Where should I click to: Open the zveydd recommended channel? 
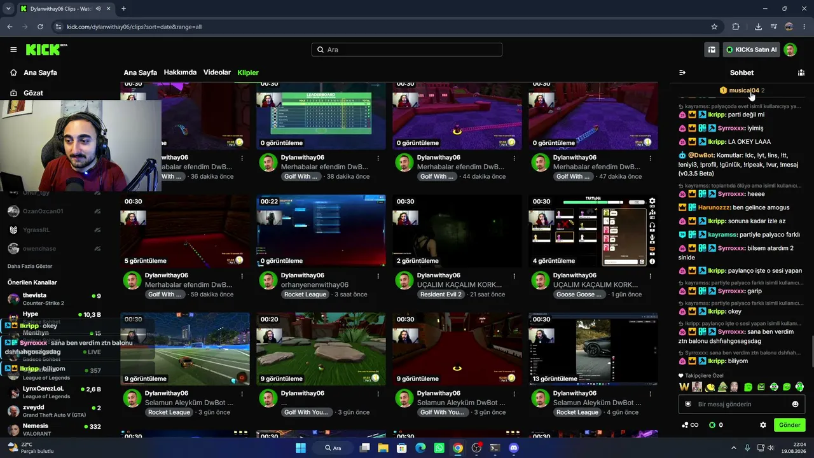point(54,410)
